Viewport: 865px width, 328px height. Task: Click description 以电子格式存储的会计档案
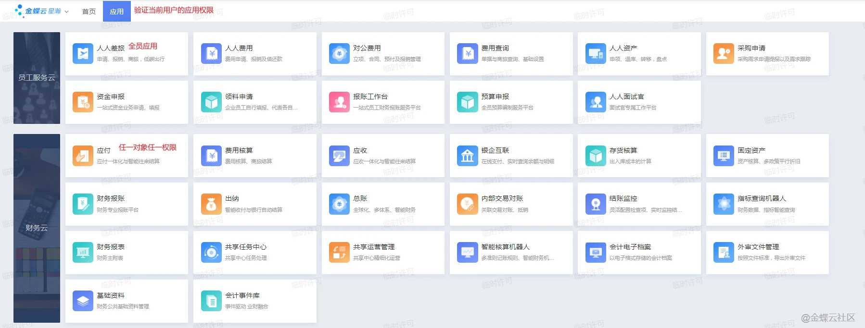[x=641, y=258]
